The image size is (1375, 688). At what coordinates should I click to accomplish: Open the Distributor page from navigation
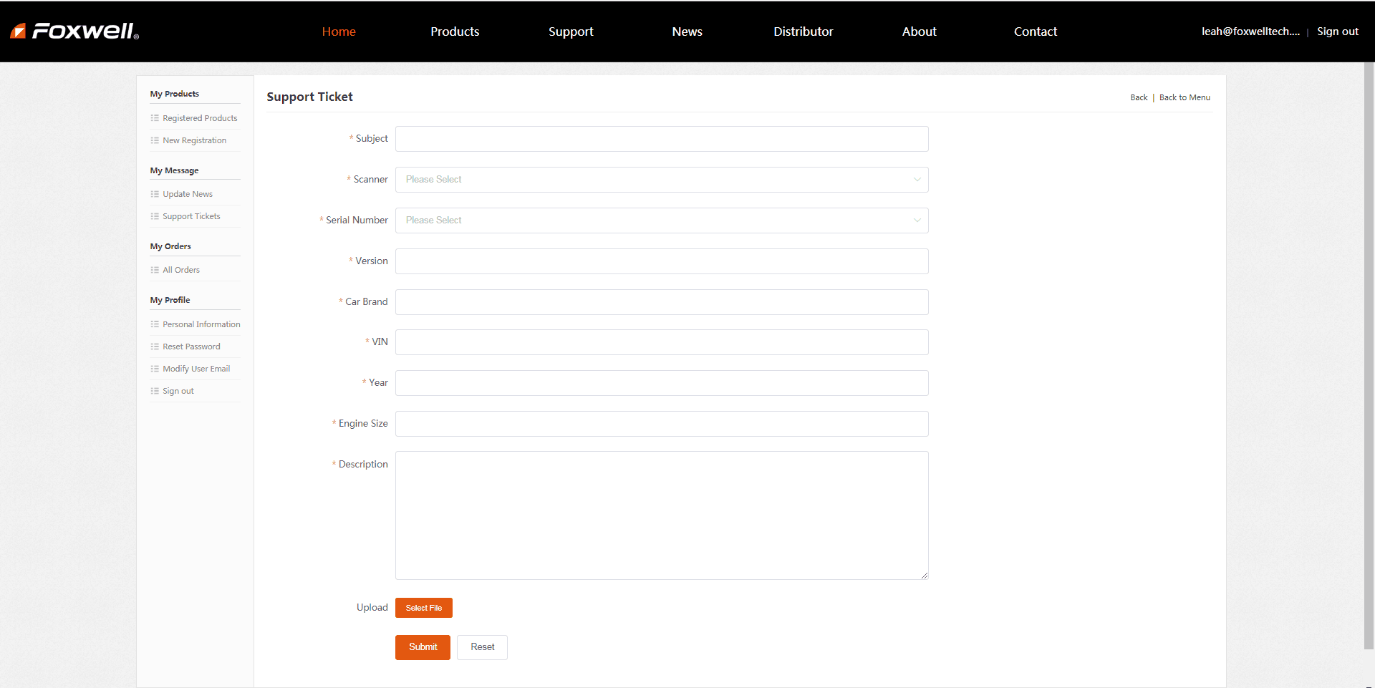(x=803, y=32)
